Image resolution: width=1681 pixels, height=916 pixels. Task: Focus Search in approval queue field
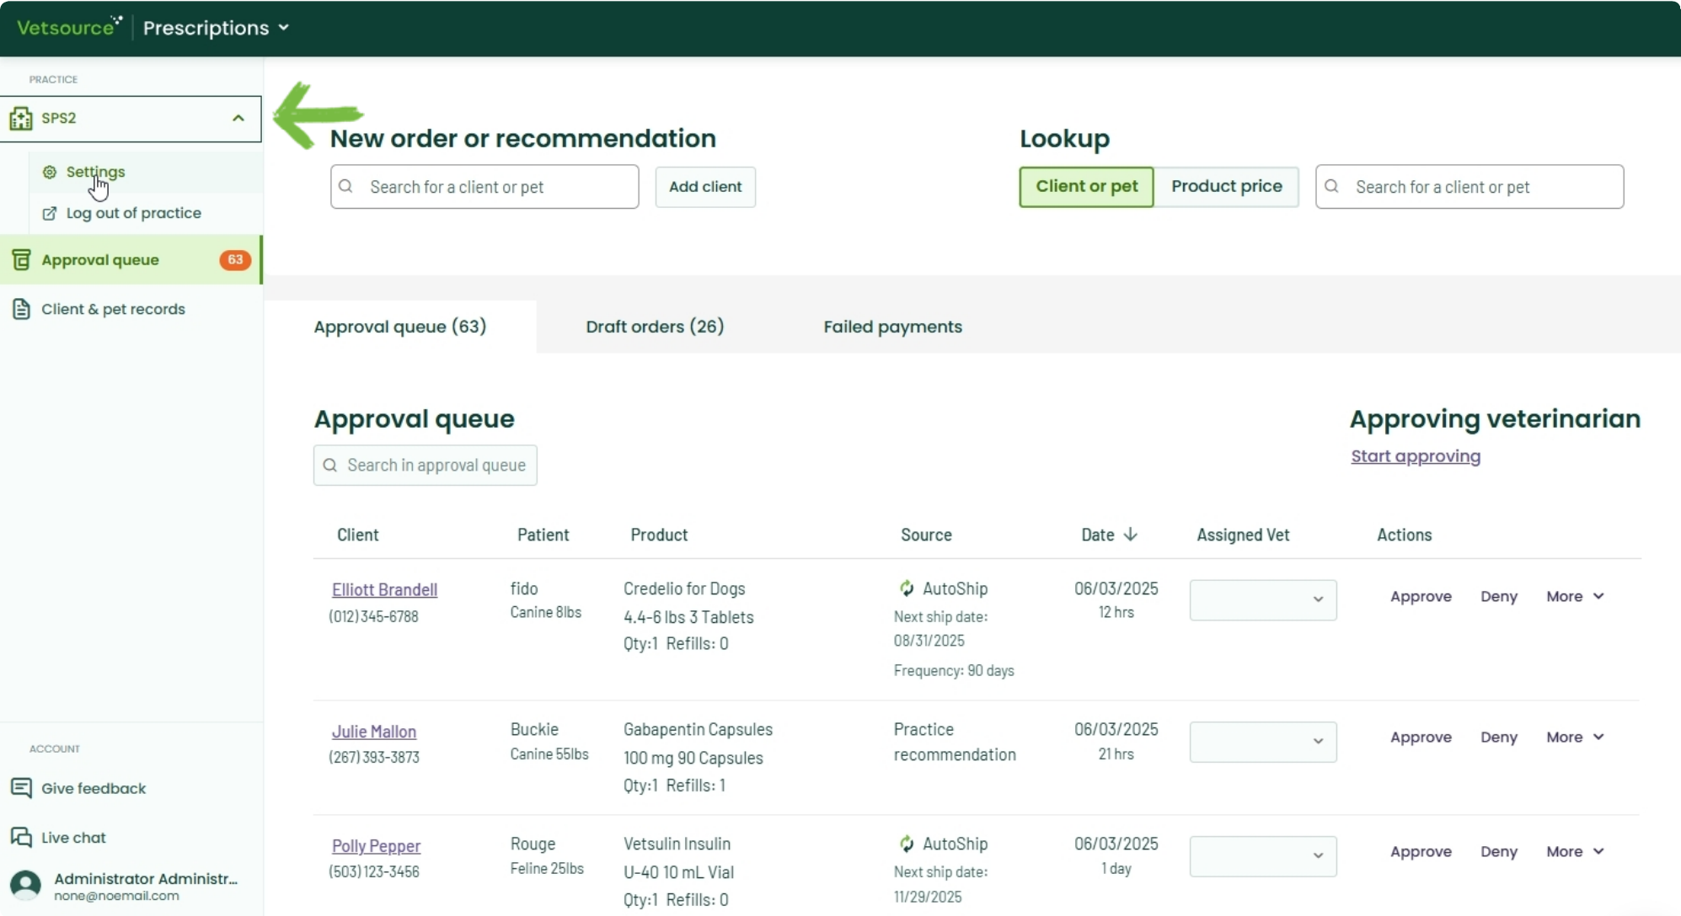pyautogui.click(x=425, y=466)
